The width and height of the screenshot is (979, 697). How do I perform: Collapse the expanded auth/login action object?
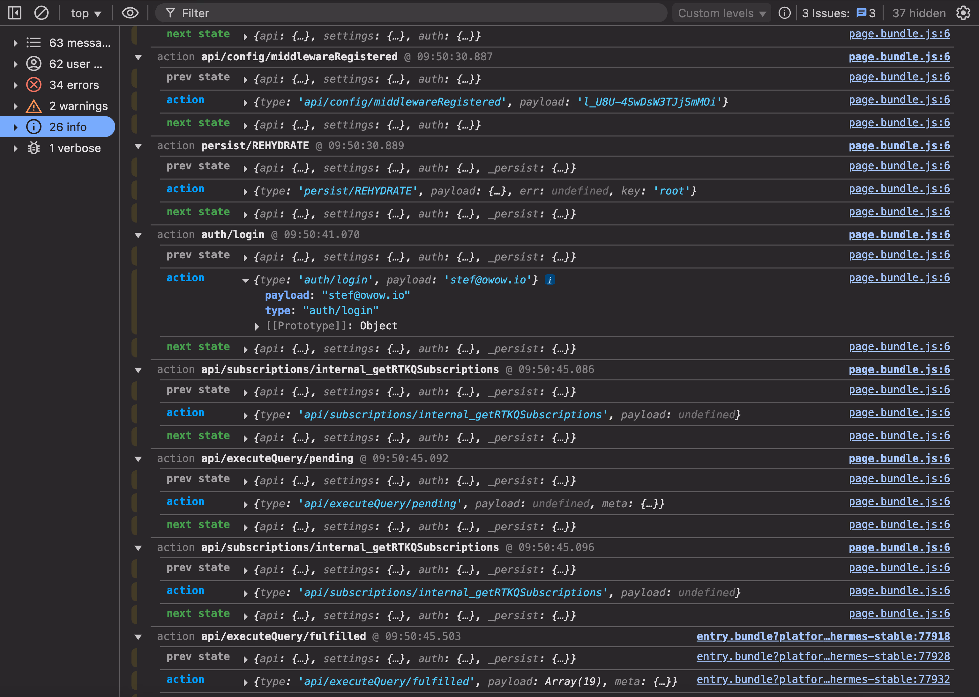[246, 280]
